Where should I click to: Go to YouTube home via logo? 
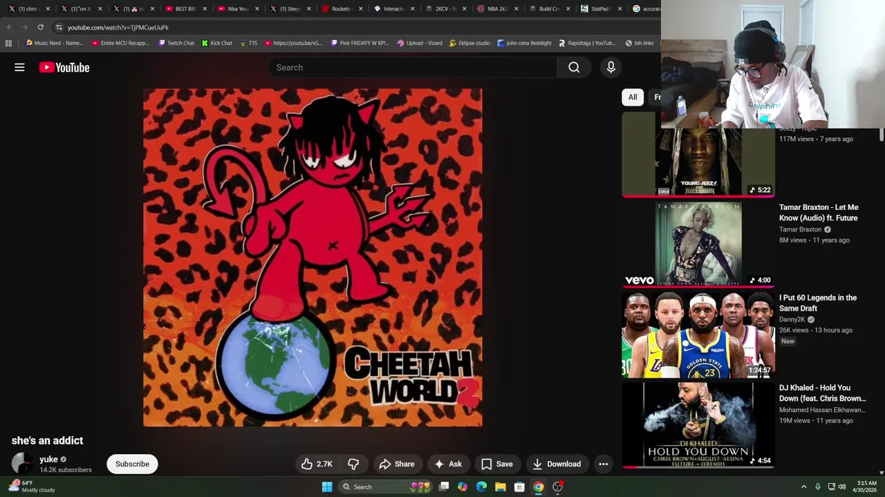[64, 67]
